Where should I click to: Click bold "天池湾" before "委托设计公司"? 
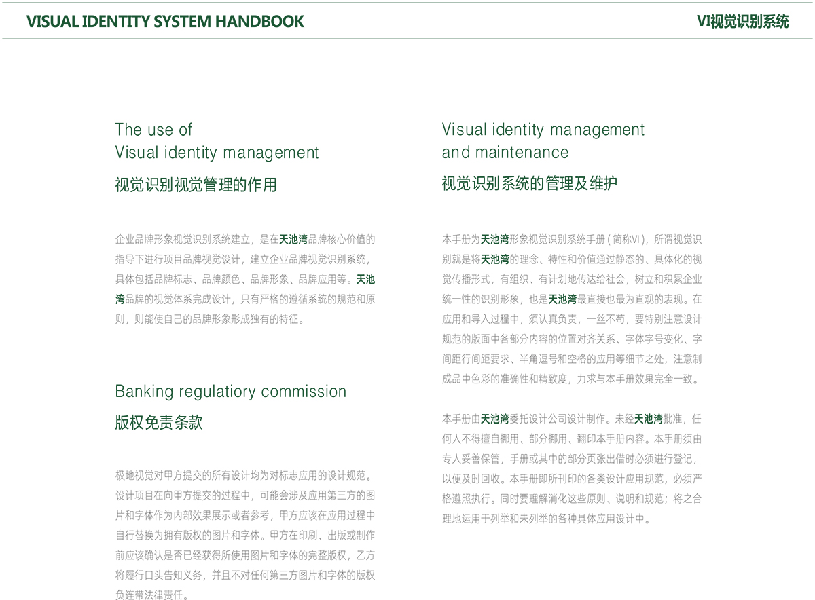click(x=494, y=418)
